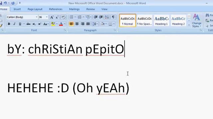This screenshot has width=213, height=119.
Task: Toggle Underline formatting
Action: coord(20,24)
